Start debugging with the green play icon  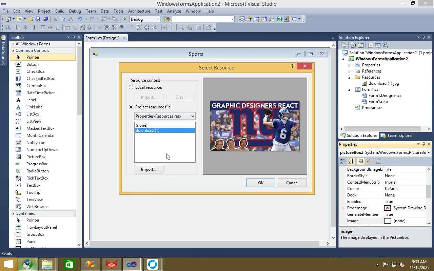[125, 19]
